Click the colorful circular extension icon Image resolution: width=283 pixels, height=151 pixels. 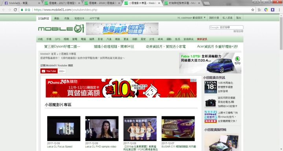[266, 10]
